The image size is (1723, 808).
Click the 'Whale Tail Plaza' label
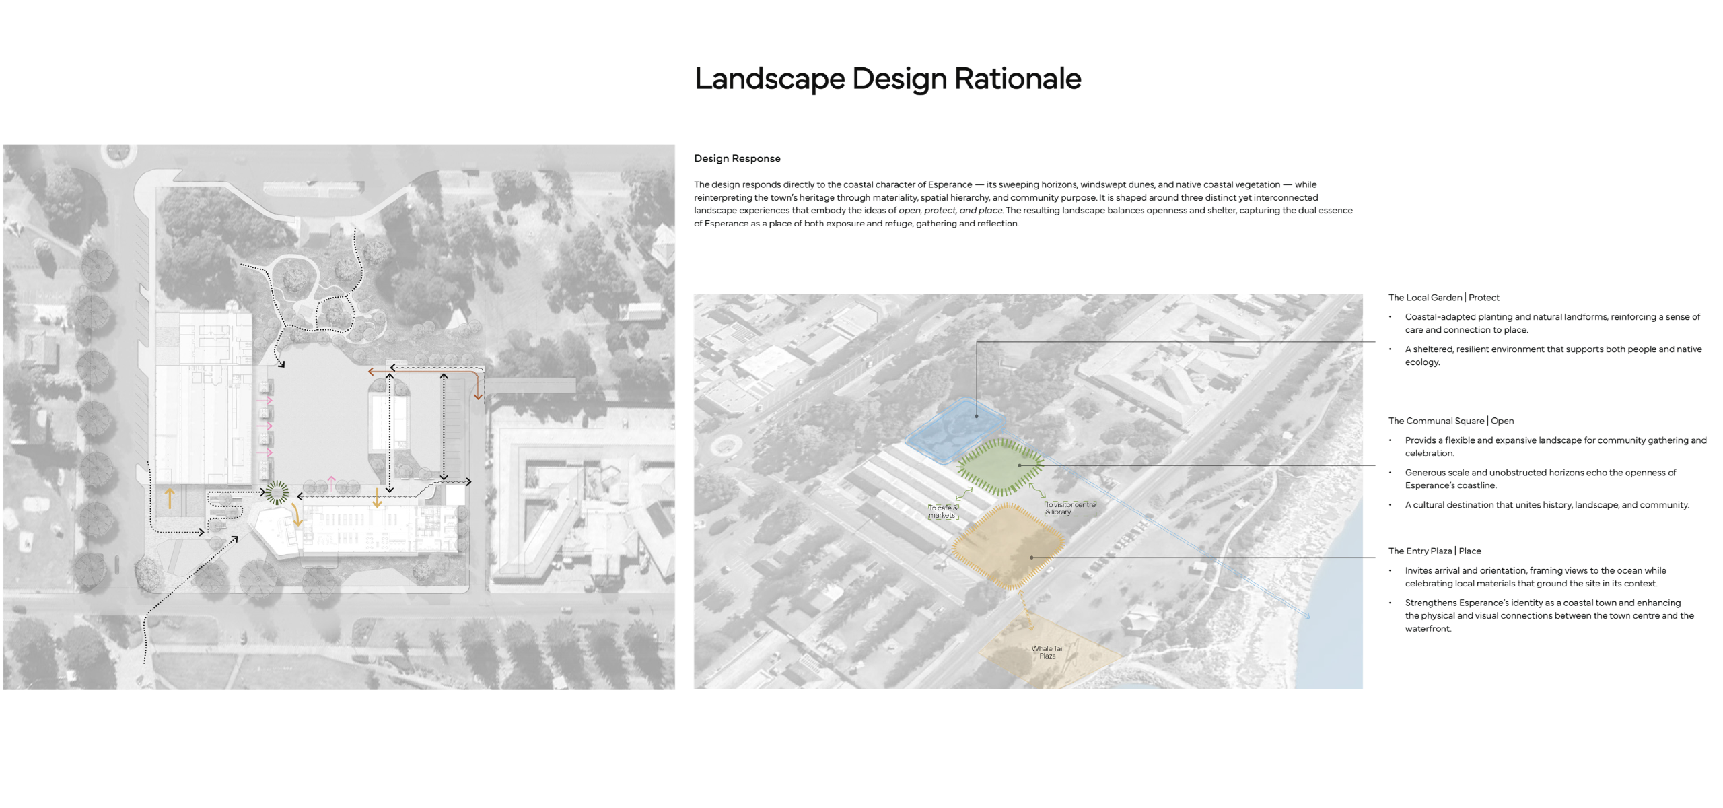pyautogui.click(x=1047, y=652)
